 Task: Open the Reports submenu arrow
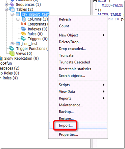(x=104, y=98)
